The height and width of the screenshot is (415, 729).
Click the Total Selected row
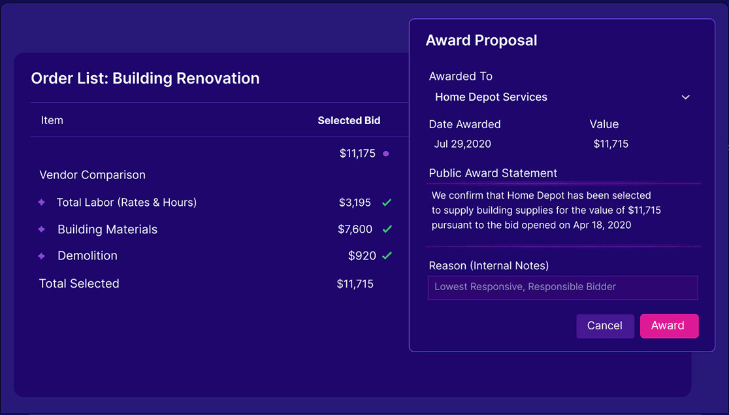78,284
